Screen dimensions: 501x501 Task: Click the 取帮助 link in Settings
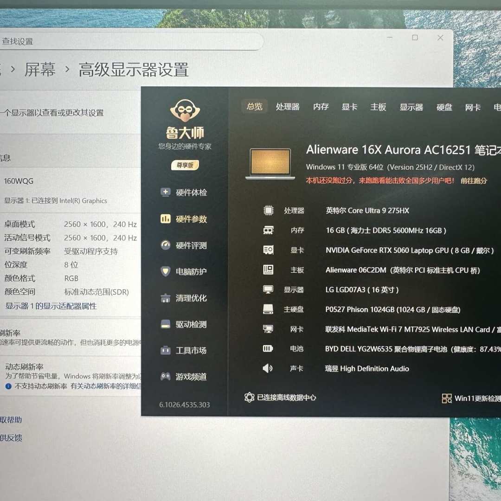[11, 419]
